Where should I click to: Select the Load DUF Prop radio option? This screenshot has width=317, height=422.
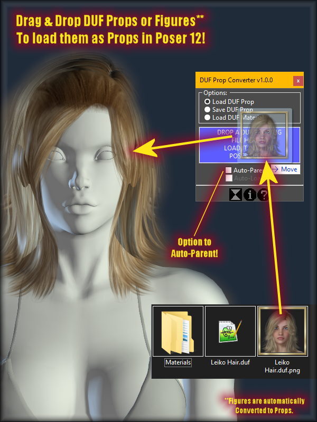pyautogui.click(x=207, y=102)
